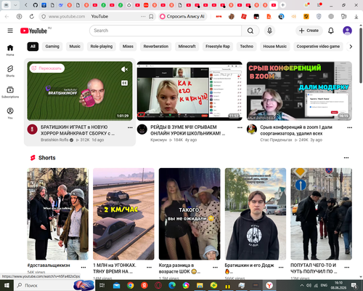Select the Freestyle Rap filter chip
Viewport: 363px width, 291px height.
click(x=218, y=47)
